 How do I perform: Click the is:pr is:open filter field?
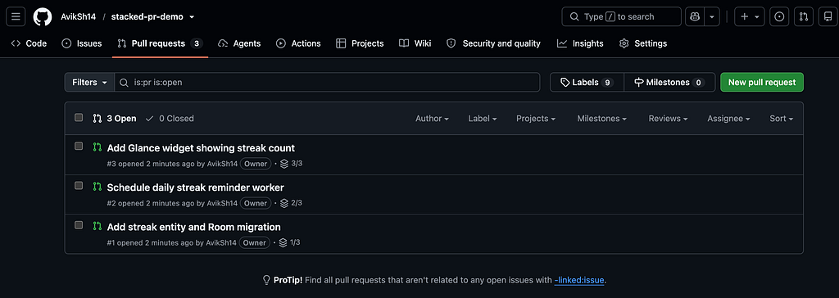(x=327, y=83)
